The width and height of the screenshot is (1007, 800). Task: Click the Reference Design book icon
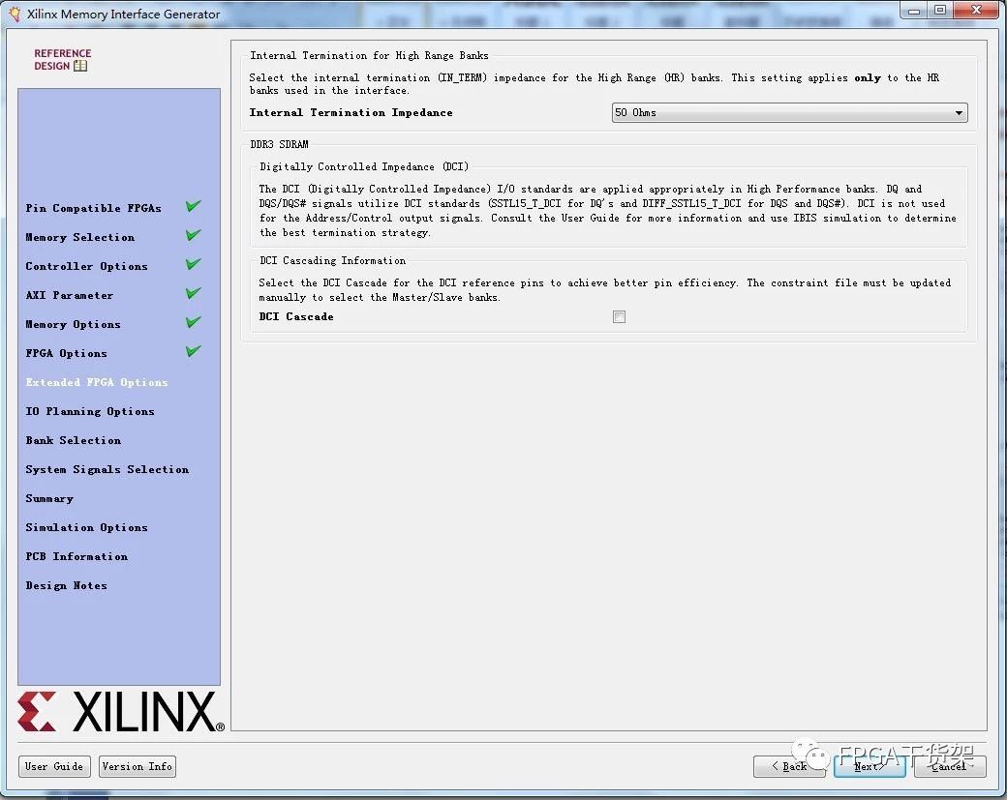pos(80,66)
